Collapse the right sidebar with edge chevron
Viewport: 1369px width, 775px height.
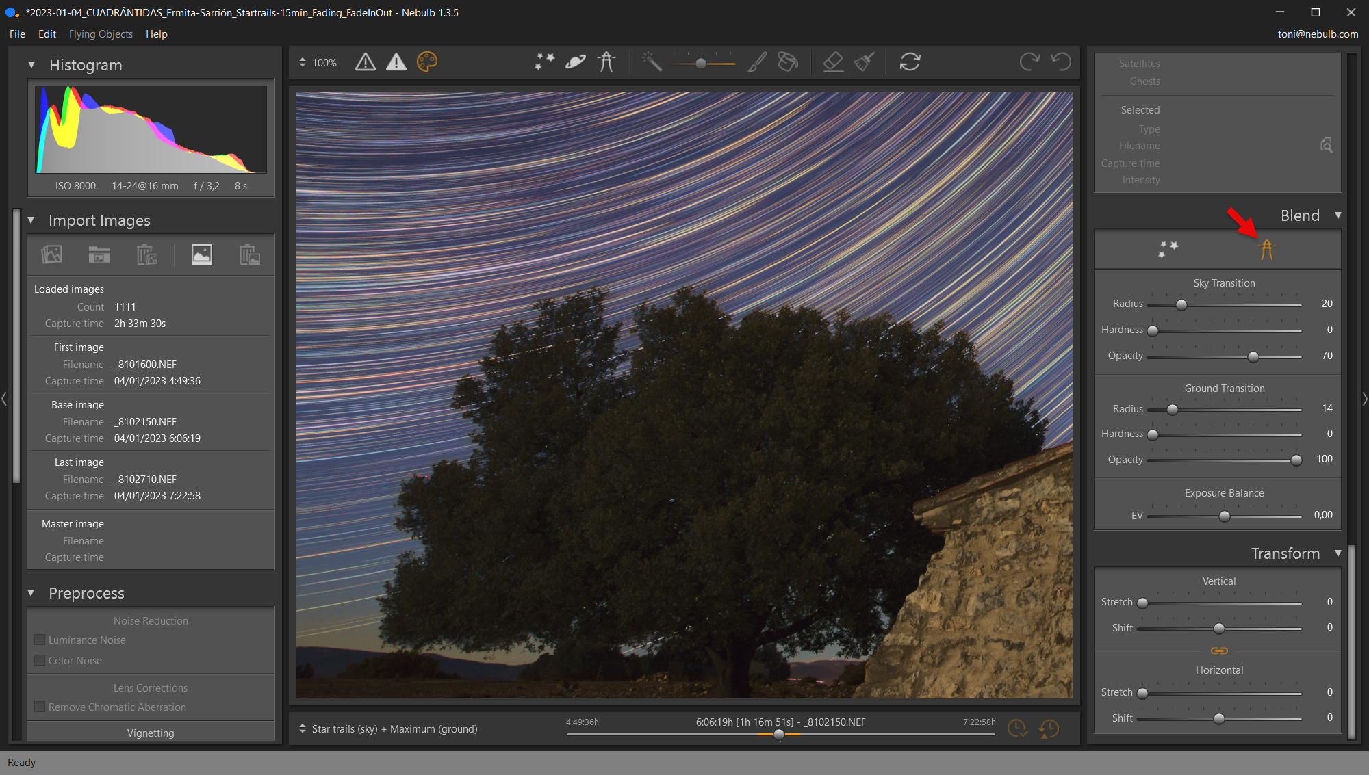click(x=1365, y=398)
